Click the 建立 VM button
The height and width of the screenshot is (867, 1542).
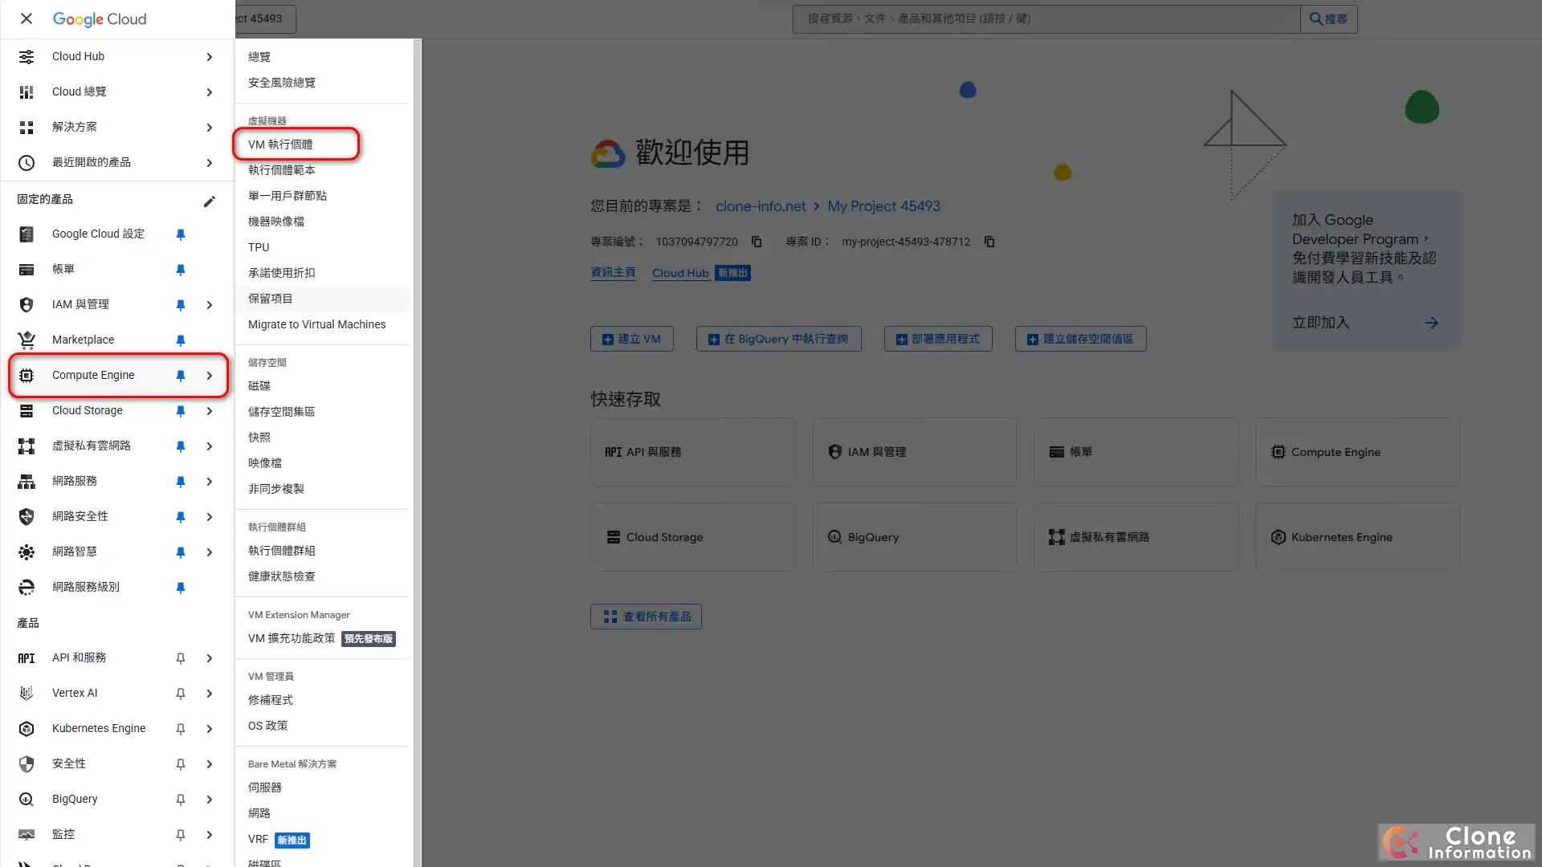pyautogui.click(x=631, y=338)
